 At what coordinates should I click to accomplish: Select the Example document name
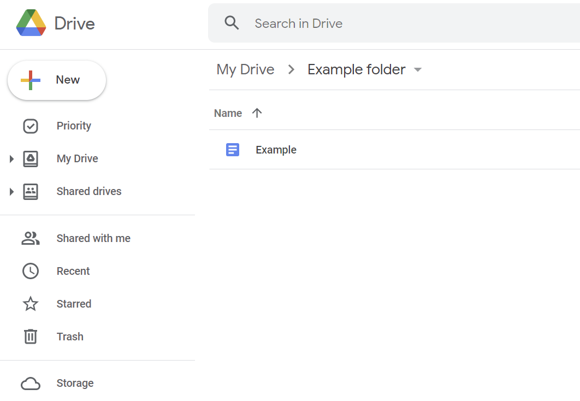[x=276, y=150]
